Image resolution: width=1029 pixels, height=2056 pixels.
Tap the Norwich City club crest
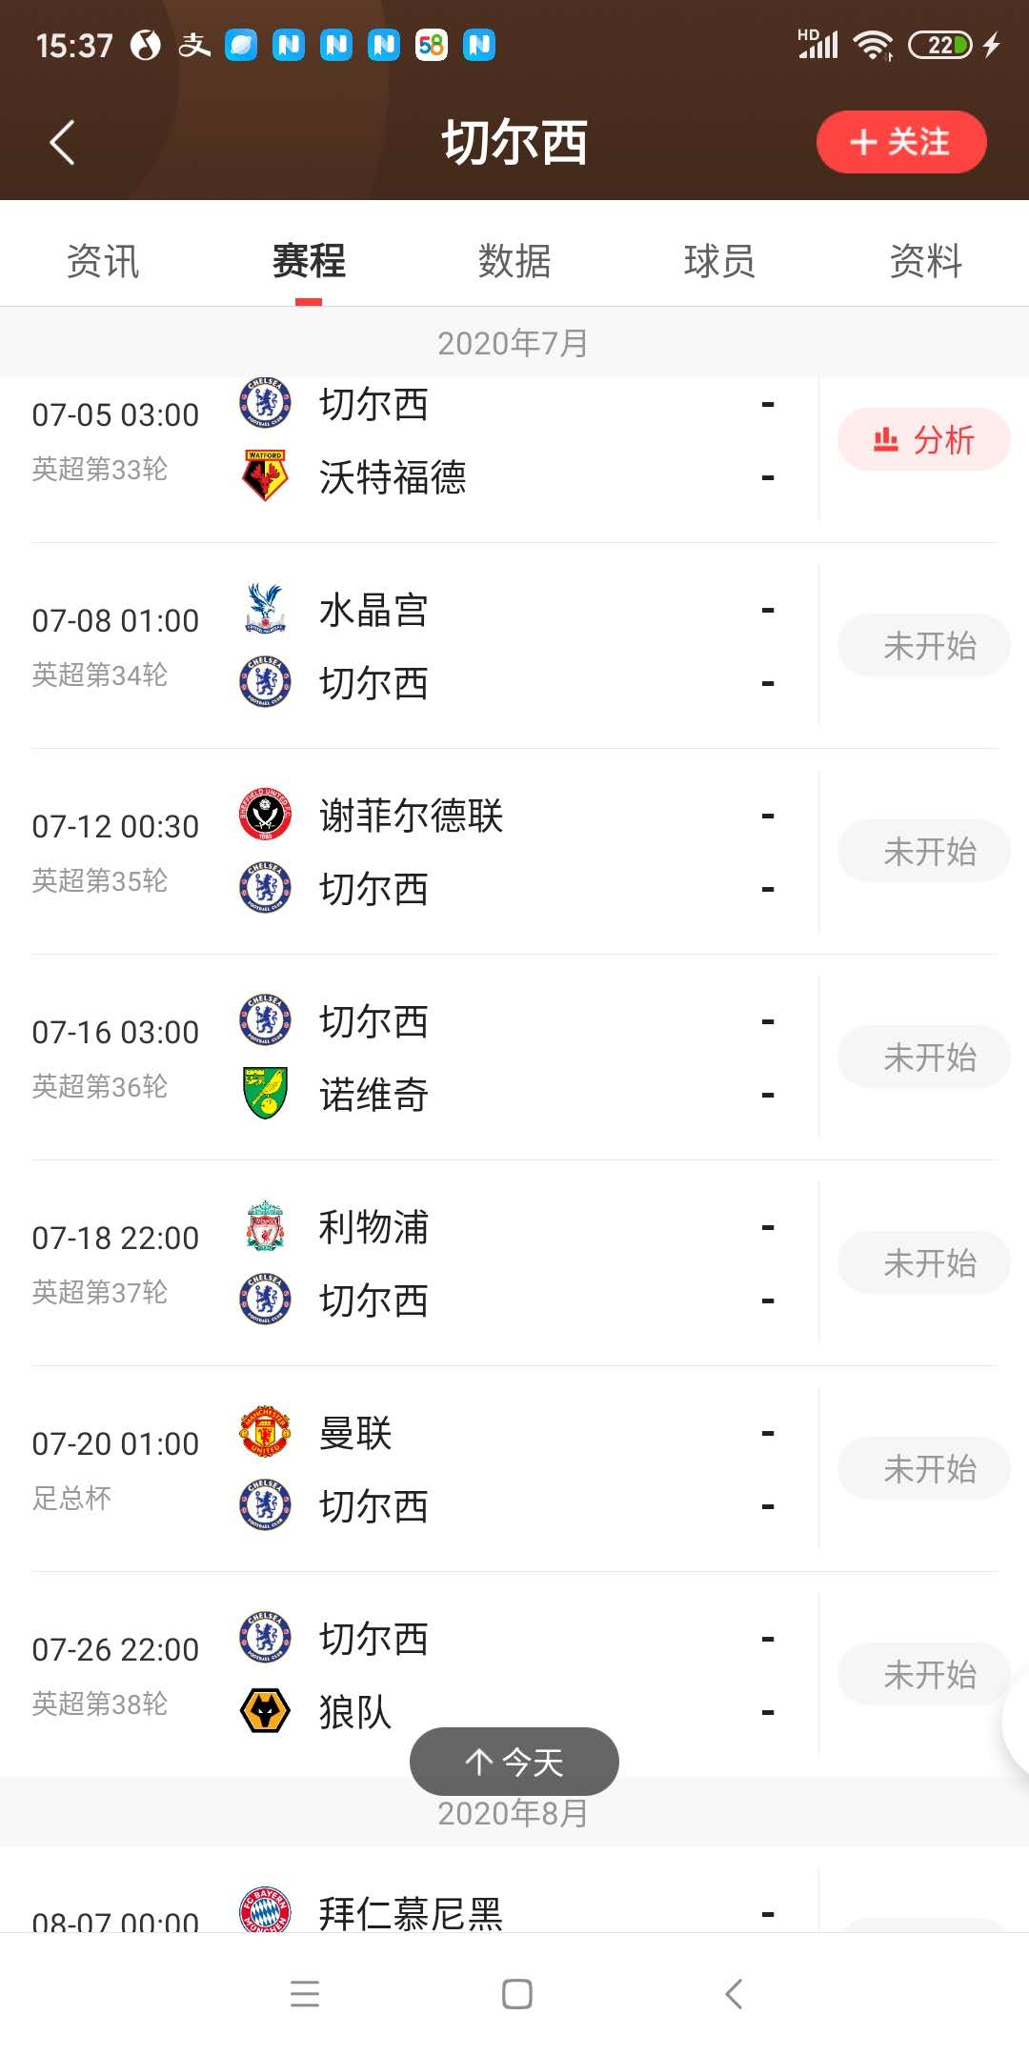click(x=265, y=1093)
